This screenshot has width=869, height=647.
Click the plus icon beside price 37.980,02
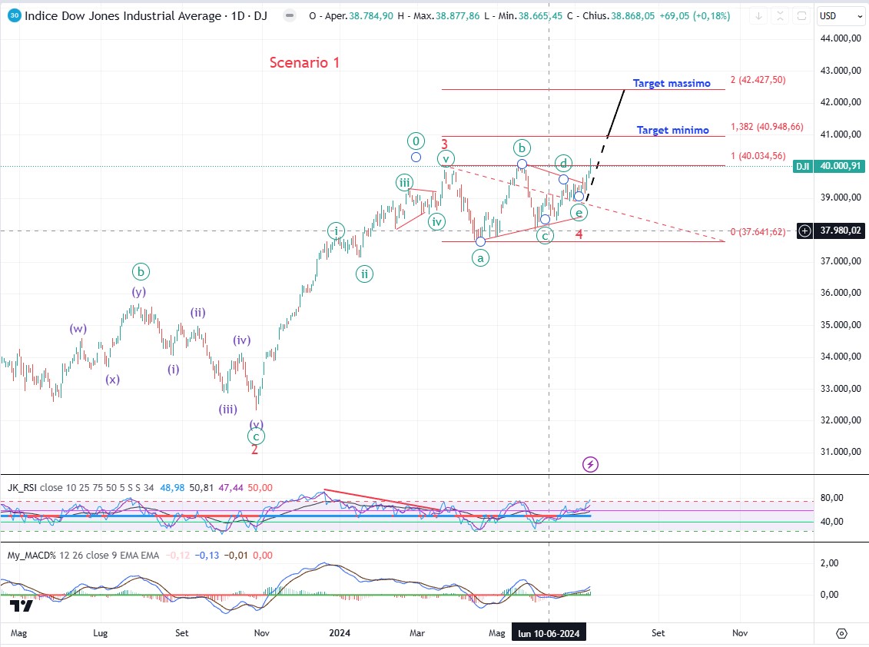click(804, 231)
